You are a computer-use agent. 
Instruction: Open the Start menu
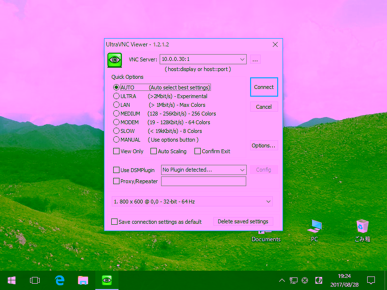(x=11, y=280)
